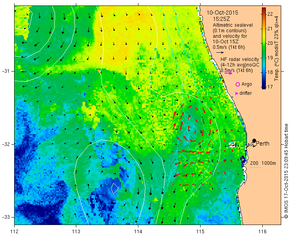Click the magenta drifter legend marker
291x236 pixels.
(236, 93)
